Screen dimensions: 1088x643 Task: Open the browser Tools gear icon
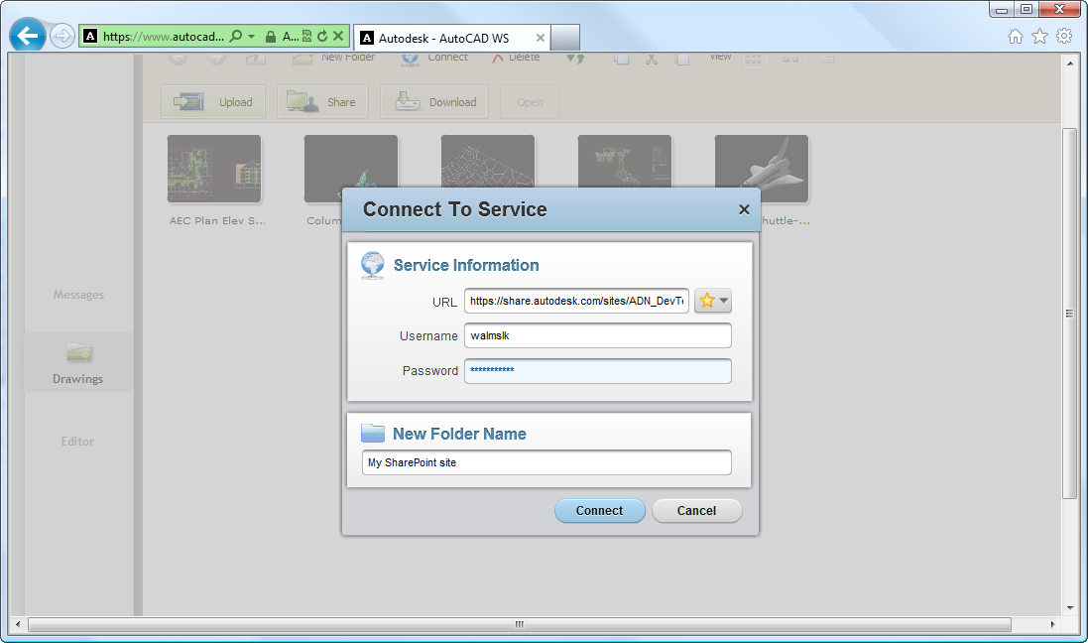coord(1064,37)
